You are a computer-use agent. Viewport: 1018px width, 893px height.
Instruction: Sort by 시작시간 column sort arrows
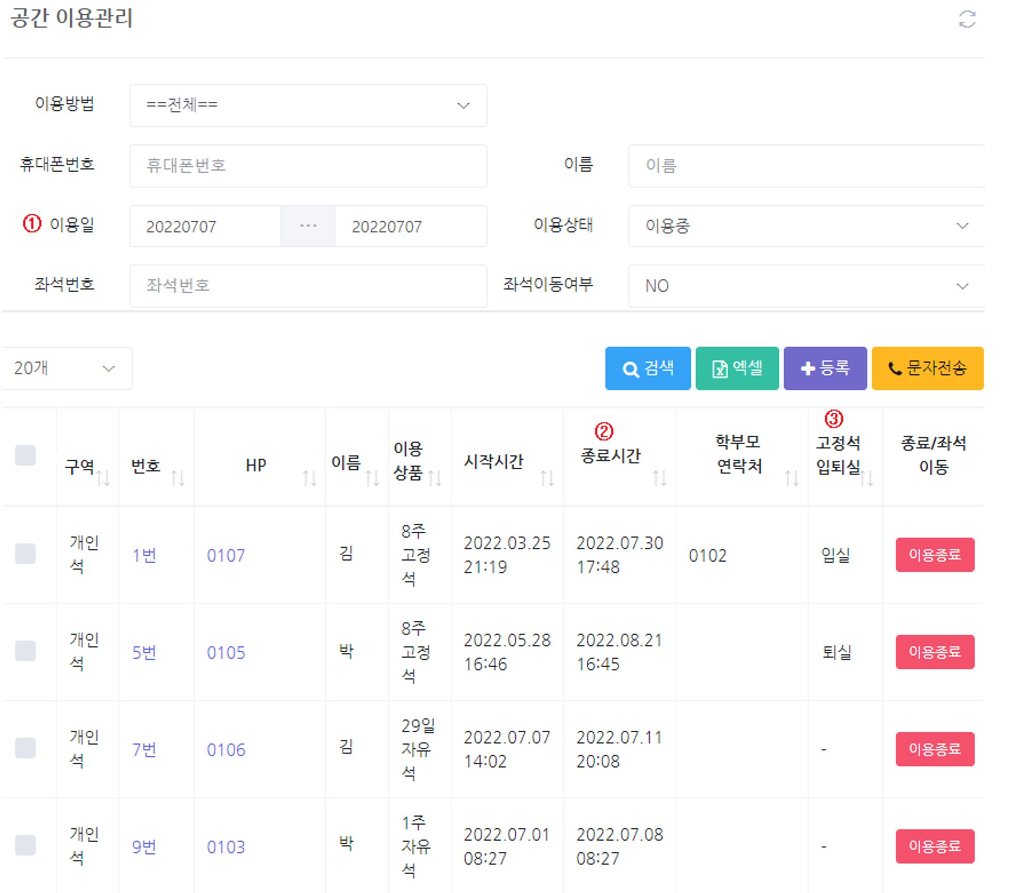coord(547,478)
